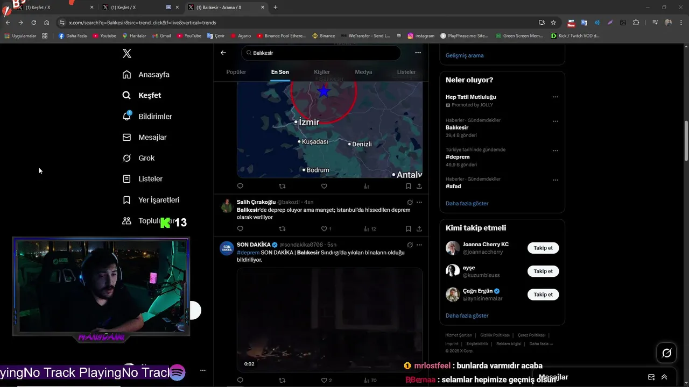Image resolution: width=689 pixels, height=387 pixels.
Task: Open a new browser tab
Action: tap(276, 8)
